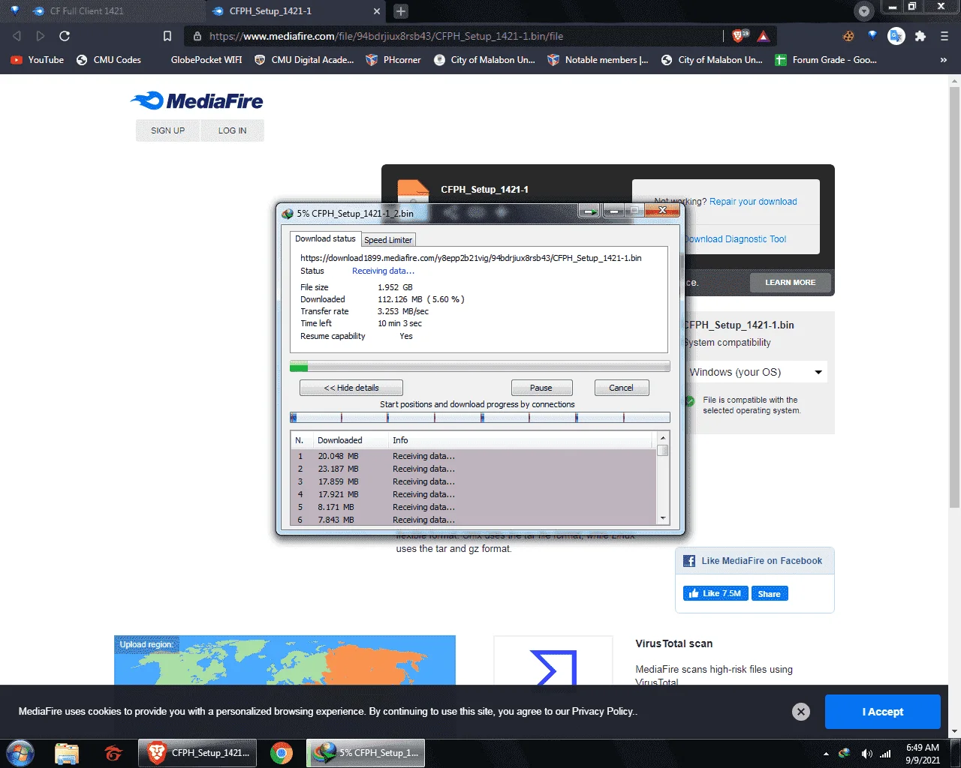Switch to the Download status tab
The width and height of the screenshot is (961, 768).
pyautogui.click(x=325, y=238)
